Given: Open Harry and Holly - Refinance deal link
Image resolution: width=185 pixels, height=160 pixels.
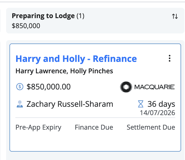Looking at the screenshot, I should [x=76, y=59].
